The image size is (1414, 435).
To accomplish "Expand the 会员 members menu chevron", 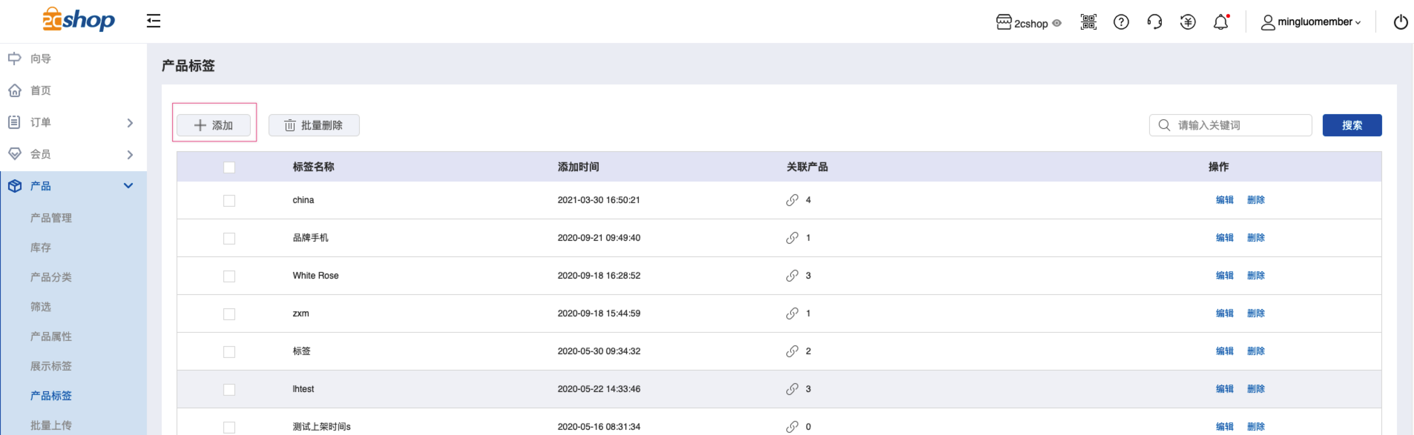I will [130, 154].
